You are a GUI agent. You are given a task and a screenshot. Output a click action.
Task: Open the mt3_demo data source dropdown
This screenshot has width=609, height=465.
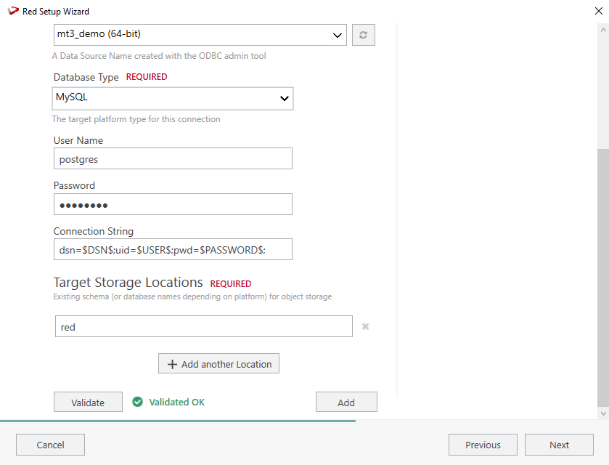click(x=200, y=34)
